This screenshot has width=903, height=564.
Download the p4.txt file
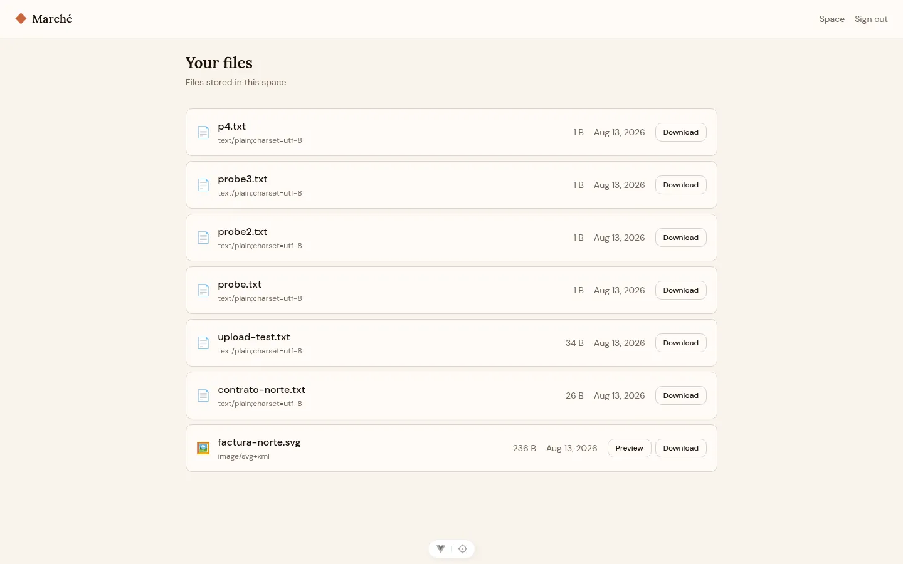[680, 132]
